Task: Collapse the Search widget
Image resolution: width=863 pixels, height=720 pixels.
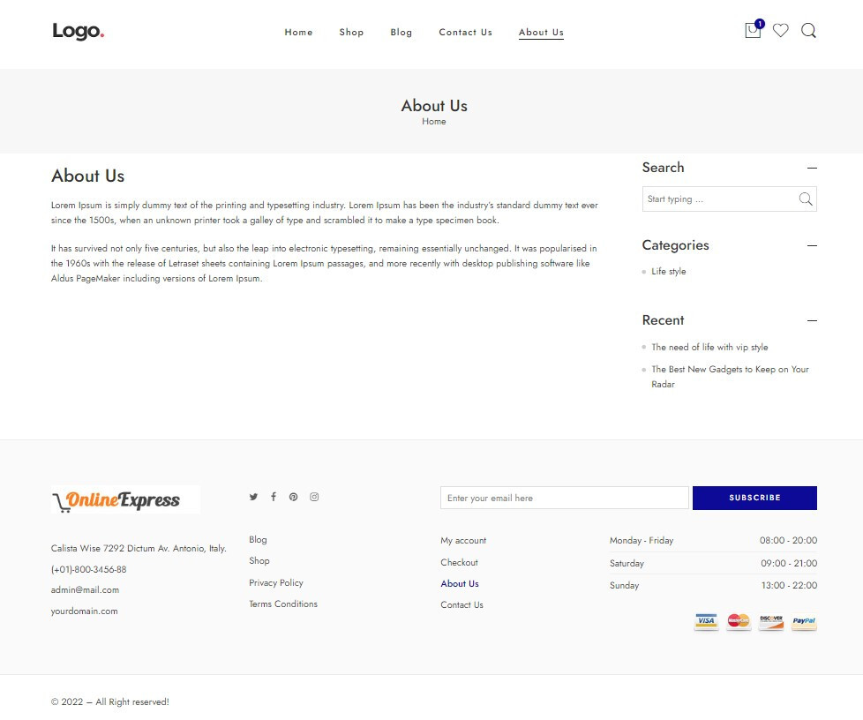Action: tap(812, 168)
